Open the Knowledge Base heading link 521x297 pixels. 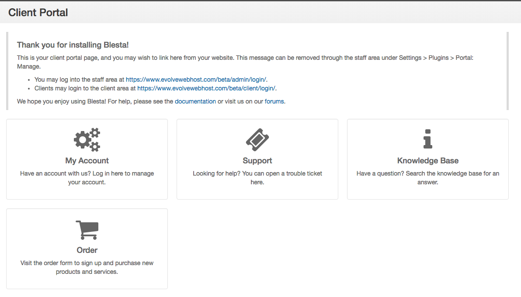427,161
